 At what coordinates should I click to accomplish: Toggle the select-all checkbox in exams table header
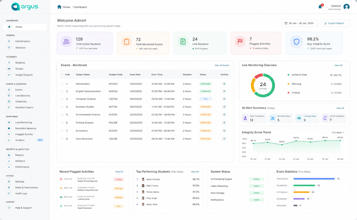pos(62,74)
